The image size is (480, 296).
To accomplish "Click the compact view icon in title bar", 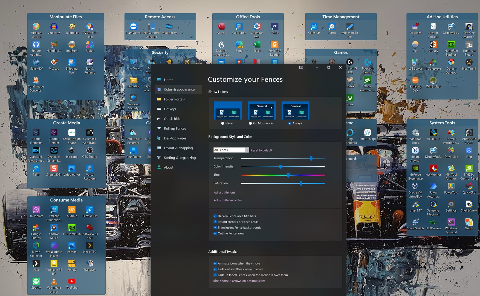I will [301, 67].
